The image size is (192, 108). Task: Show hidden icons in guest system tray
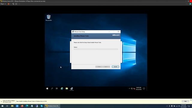pyautogui.click(x=129, y=88)
